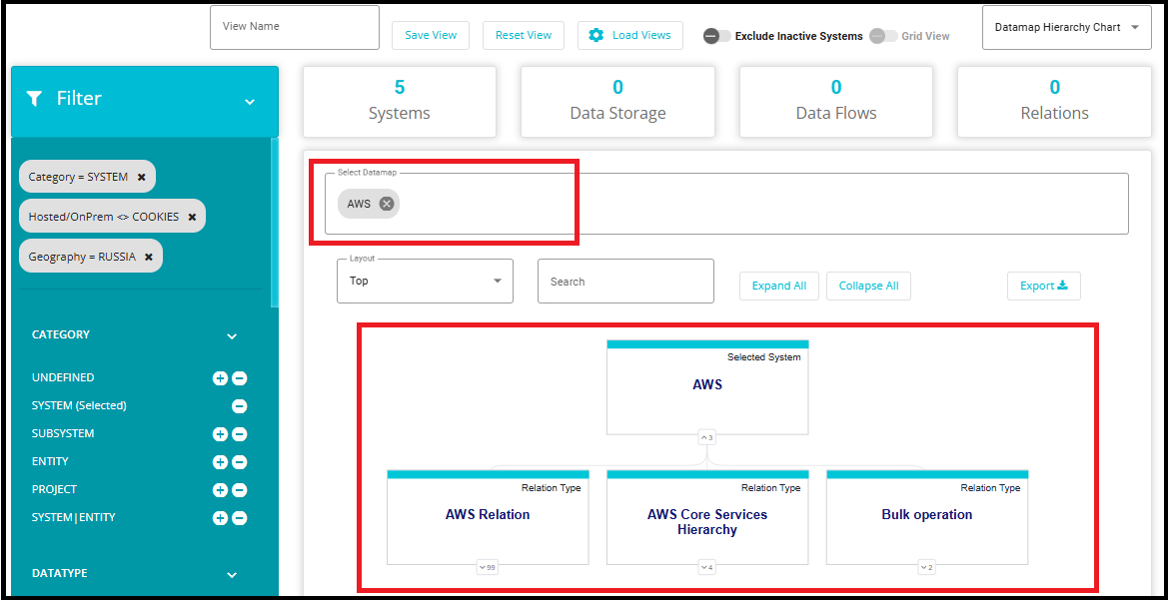Open the Layout dropdown set to Top
Screen dimensions: 1168x600
point(425,282)
